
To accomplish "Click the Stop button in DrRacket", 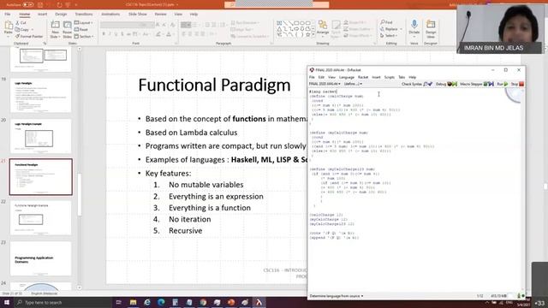I will pos(517,84).
